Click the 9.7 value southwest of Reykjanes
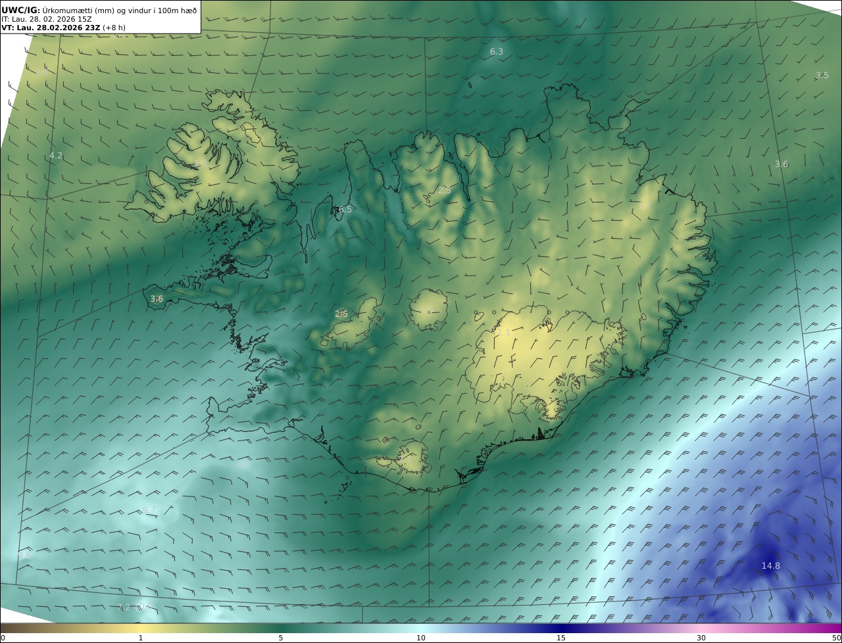Viewport: 842px width, 643px height. tap(149, 510)
